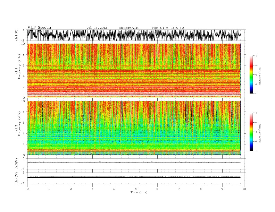
Task: Click the ch.4 thick voltage trace
Action: (134, 177)
